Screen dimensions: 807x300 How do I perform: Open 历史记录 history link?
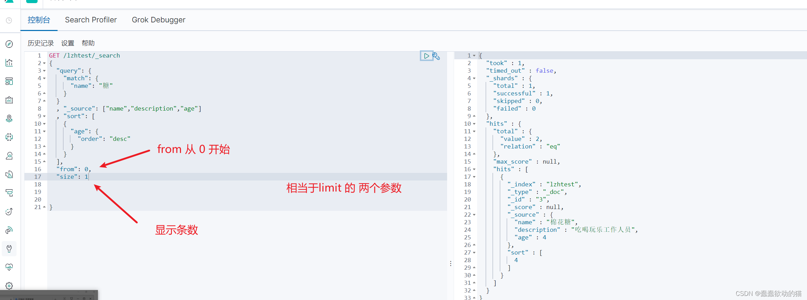tap(41, 43)
